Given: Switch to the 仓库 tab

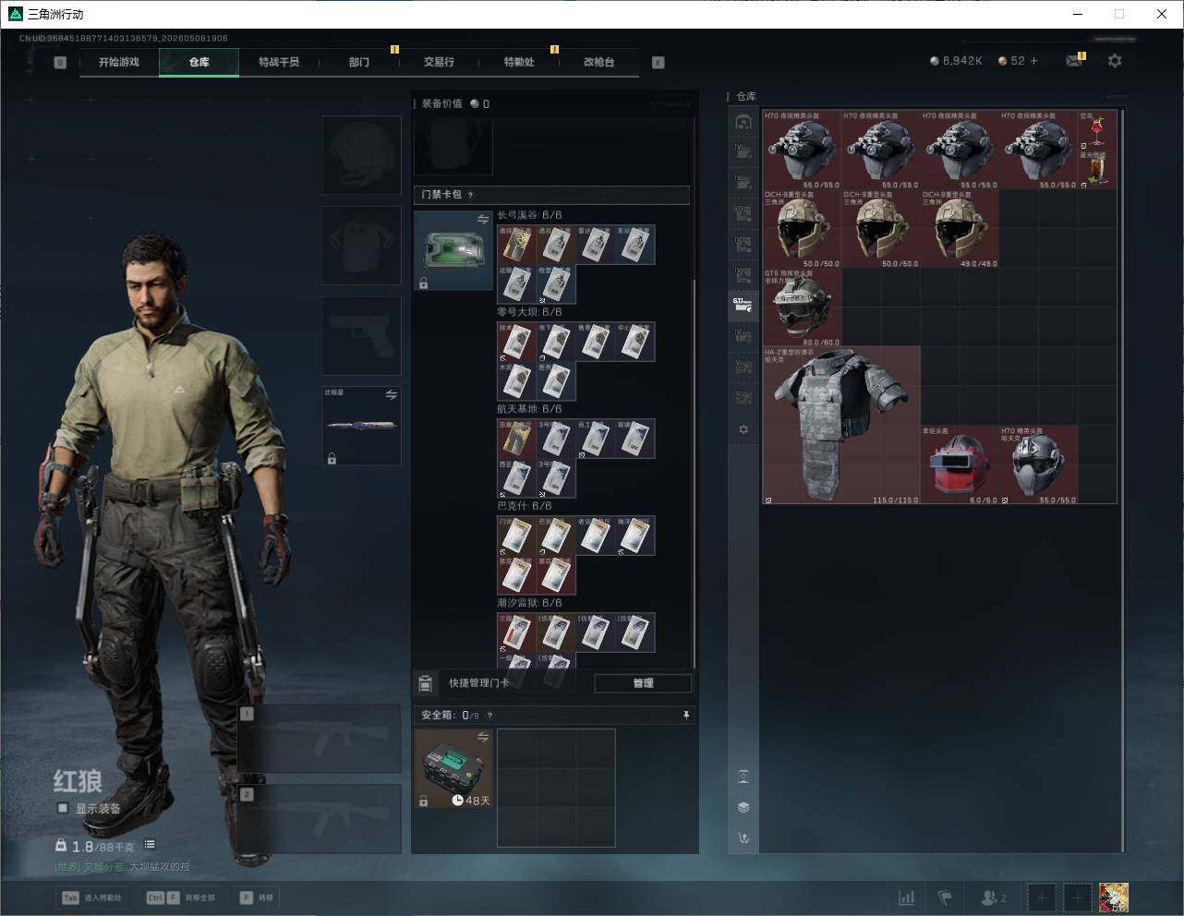Looking at the screenshot, I should point(199,62).
